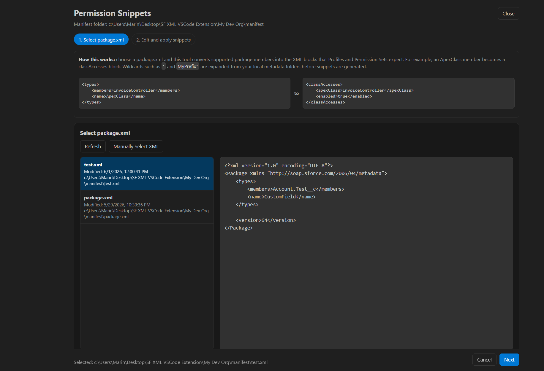Select the package.xml file entry
The width and height of the screenshot is (544, 371).
pos(147,207)
